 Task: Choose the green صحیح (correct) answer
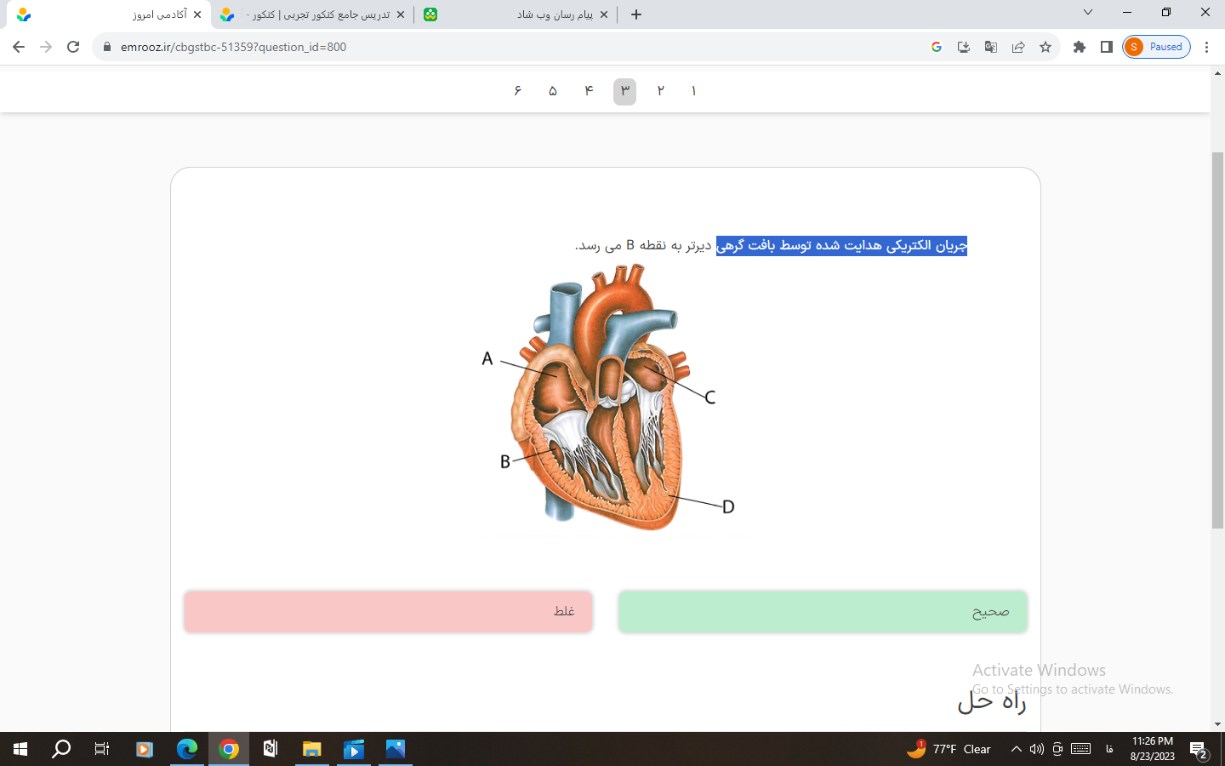click(822, 612)
